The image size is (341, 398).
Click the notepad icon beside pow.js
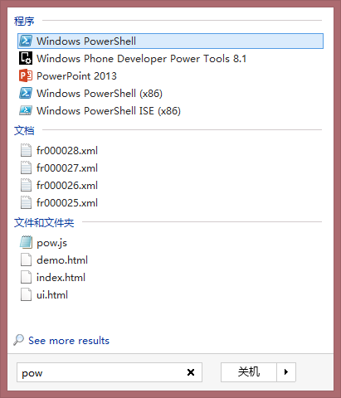click(x=26, y=242)
